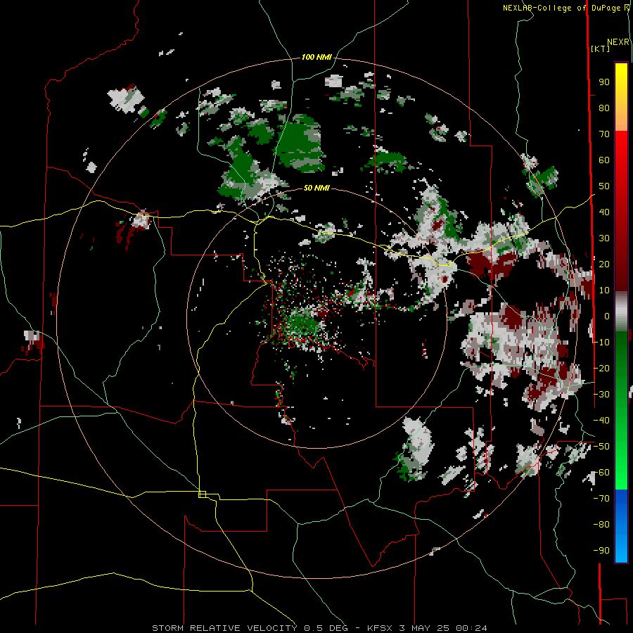633x633 pixels.
Task: Click the 3 MAY 25 date text
Action: 424,628
